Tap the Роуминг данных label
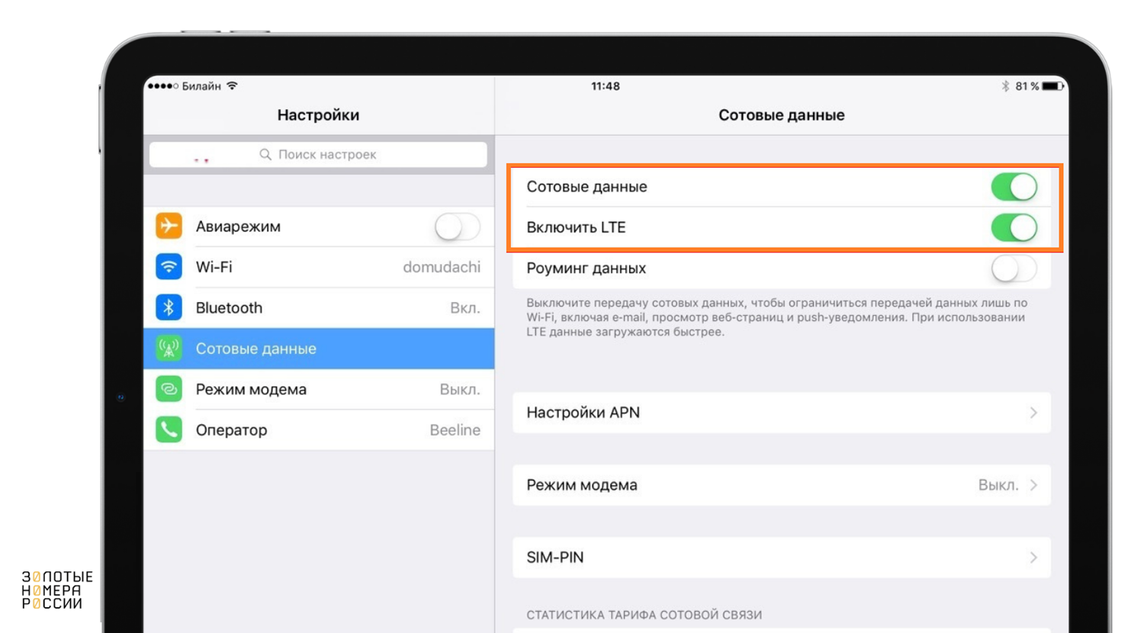 click(586, 268)
